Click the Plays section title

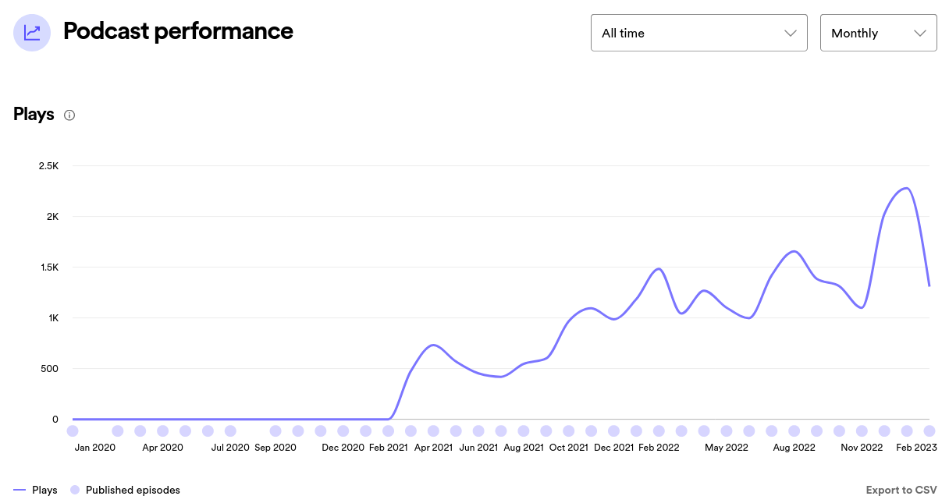(34, 115)
